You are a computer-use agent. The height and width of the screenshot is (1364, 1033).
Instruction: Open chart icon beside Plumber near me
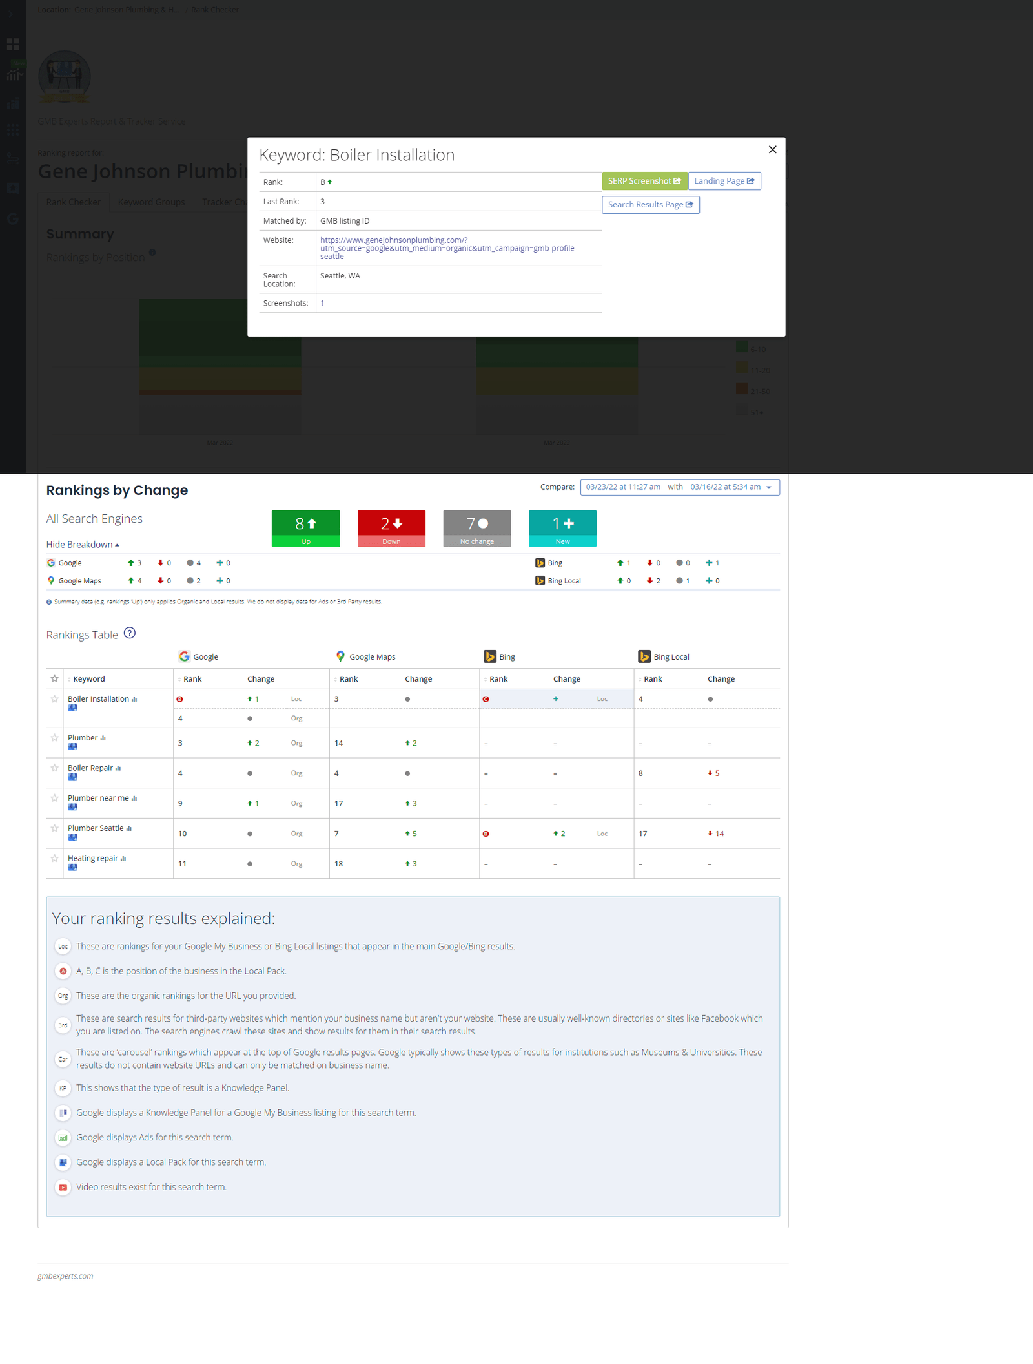134,798
